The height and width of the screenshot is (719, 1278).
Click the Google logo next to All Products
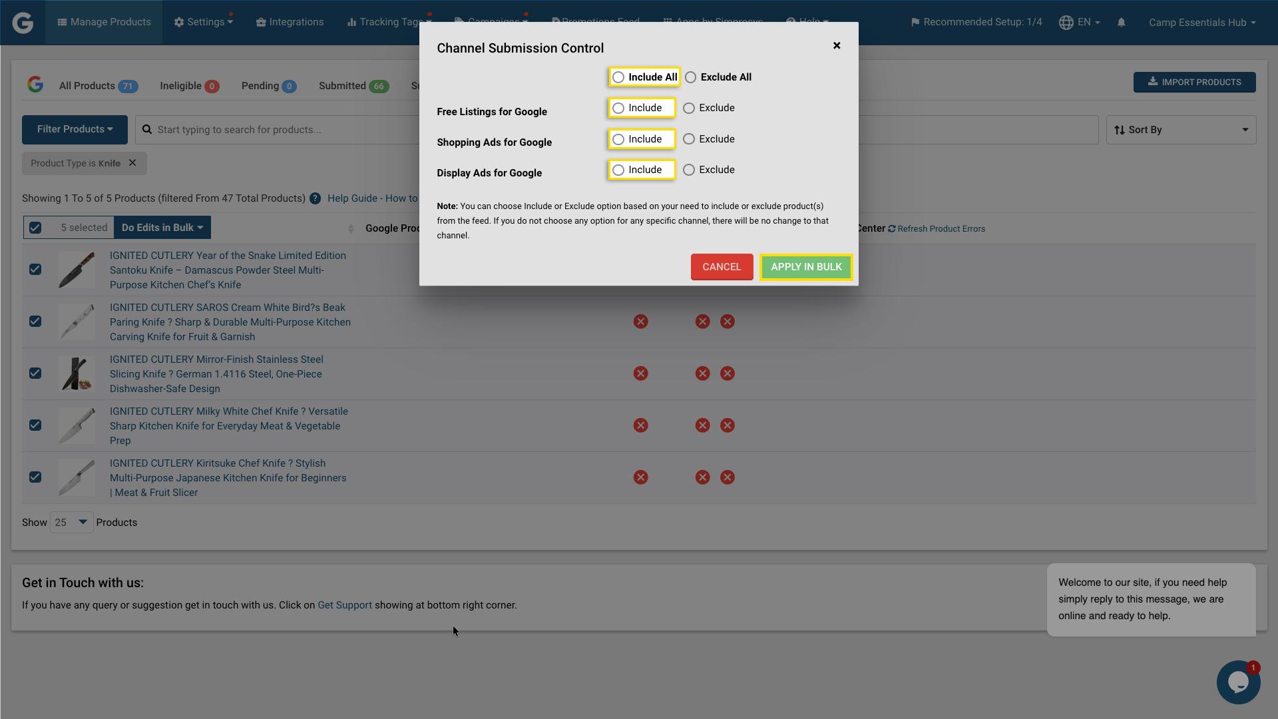[x=35, y=84]
